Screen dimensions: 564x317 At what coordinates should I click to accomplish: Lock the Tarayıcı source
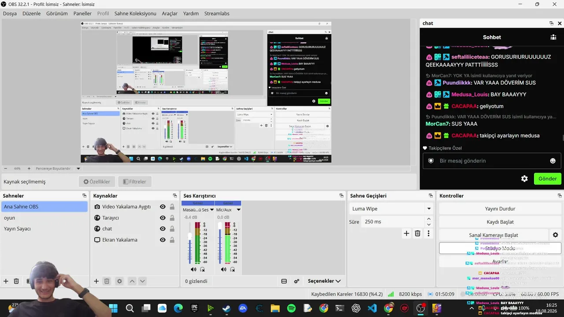[x=172, y=218]
